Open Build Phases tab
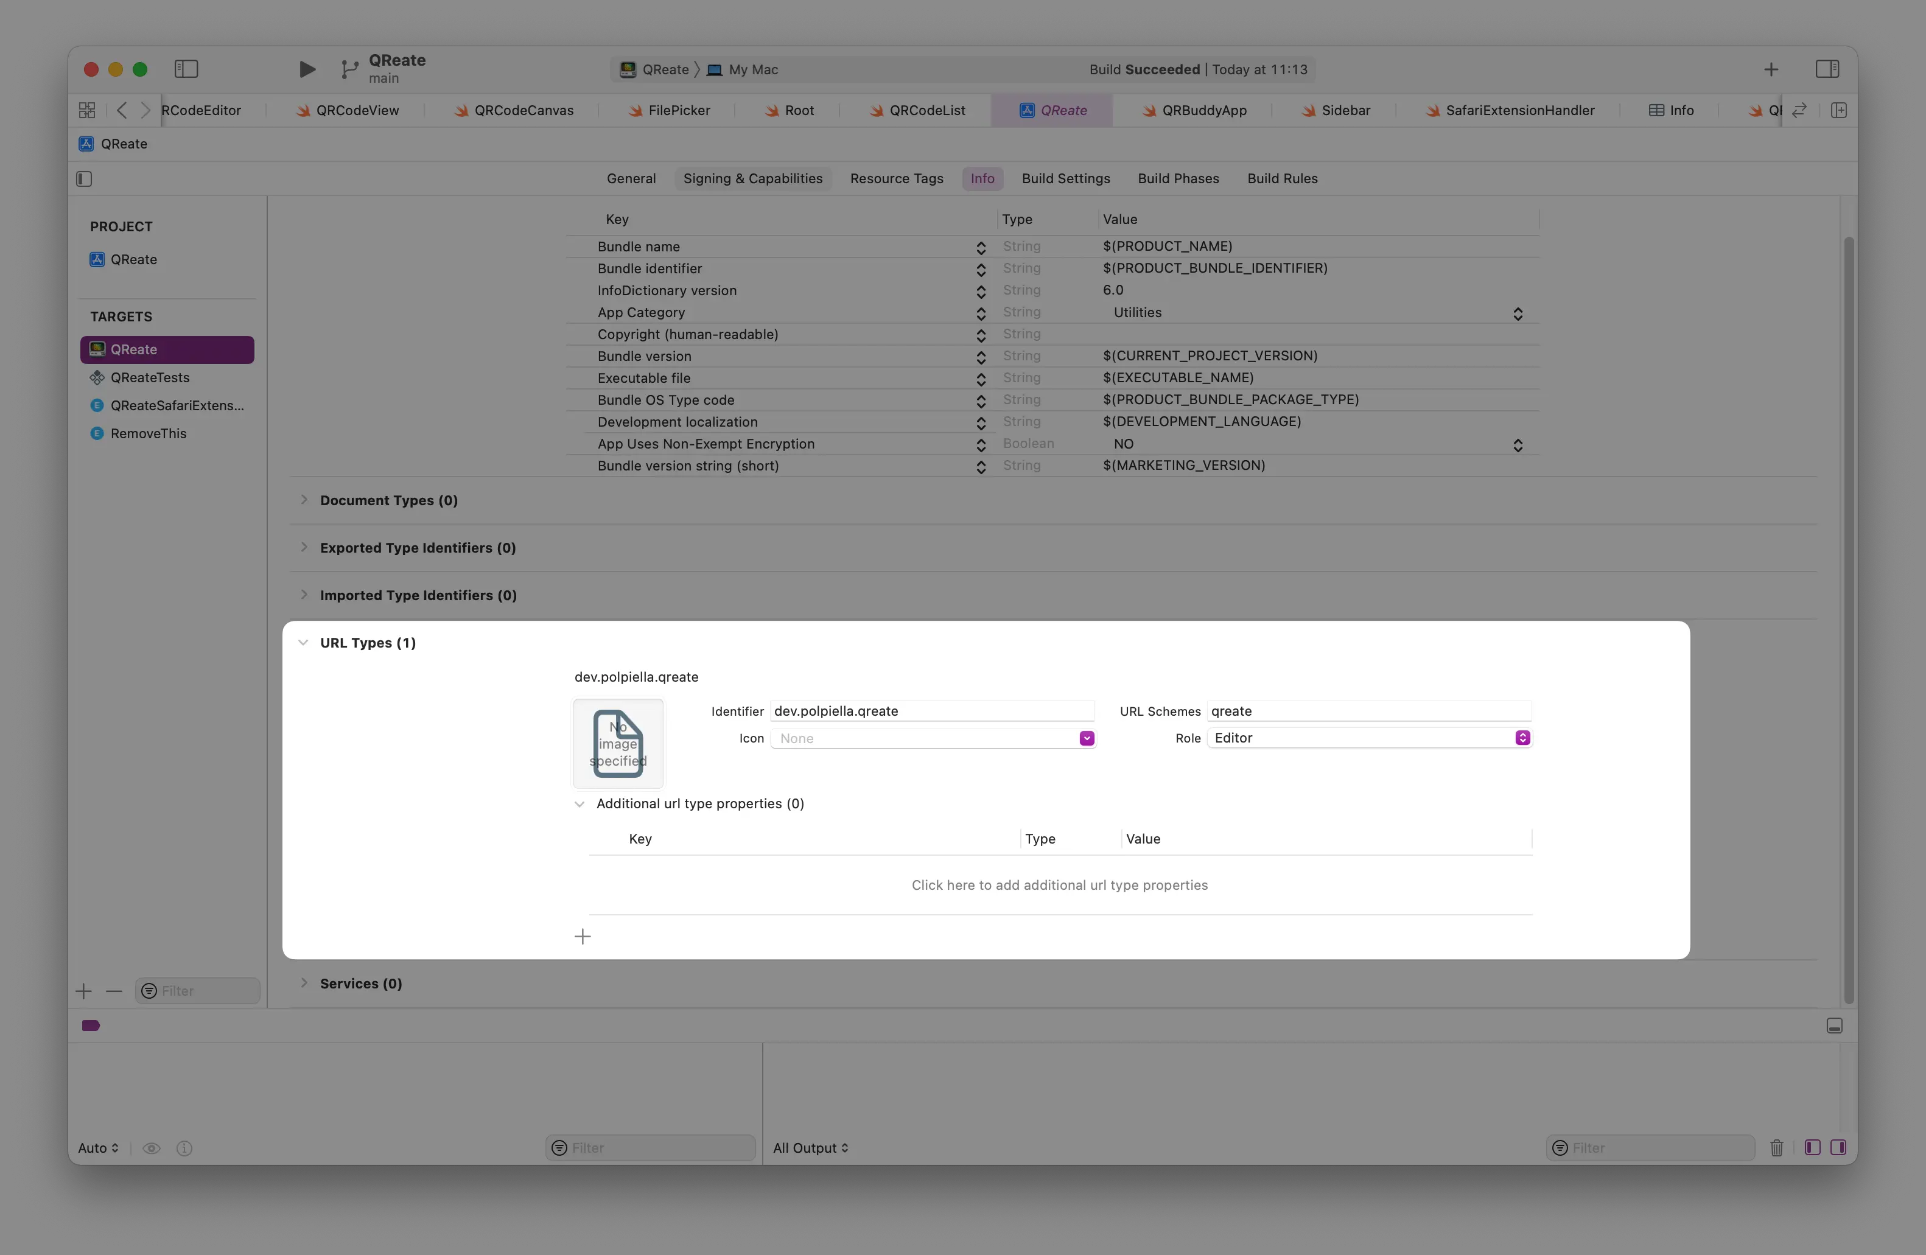 1177,179
